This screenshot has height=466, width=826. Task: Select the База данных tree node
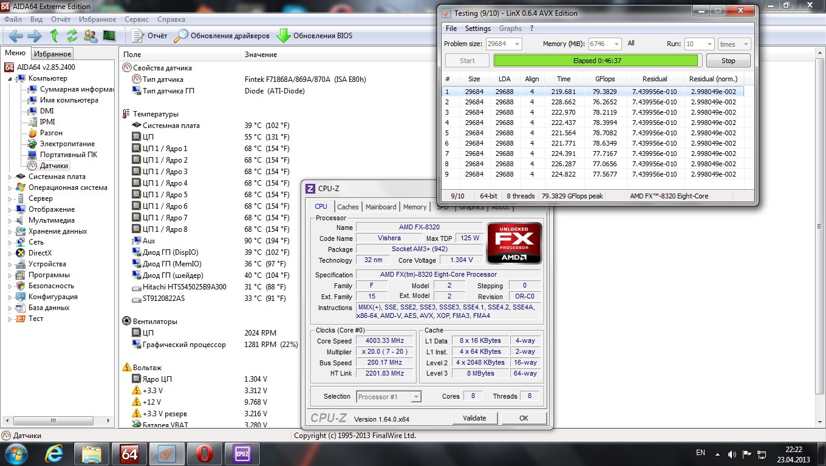[43, 308]
